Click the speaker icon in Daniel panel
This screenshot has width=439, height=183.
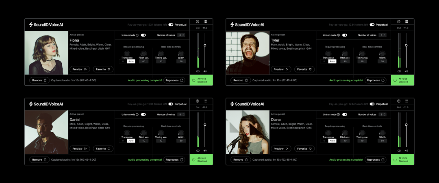click(205, 150)
